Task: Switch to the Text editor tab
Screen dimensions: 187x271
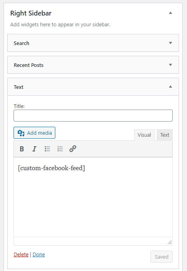Action: click(165, 135)
